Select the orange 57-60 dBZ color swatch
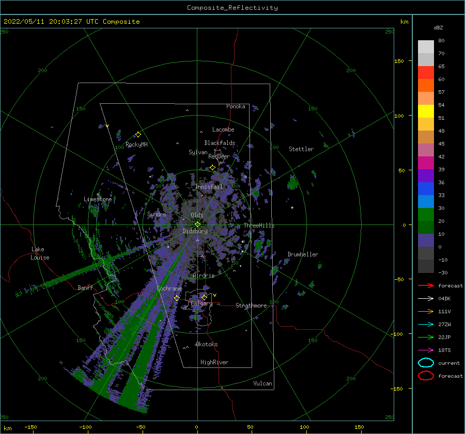 (x=426, y=86)
